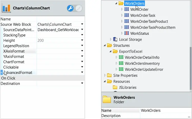Click the Structures folder icon
Screen dimensions: 192x119
pos(110,45)
